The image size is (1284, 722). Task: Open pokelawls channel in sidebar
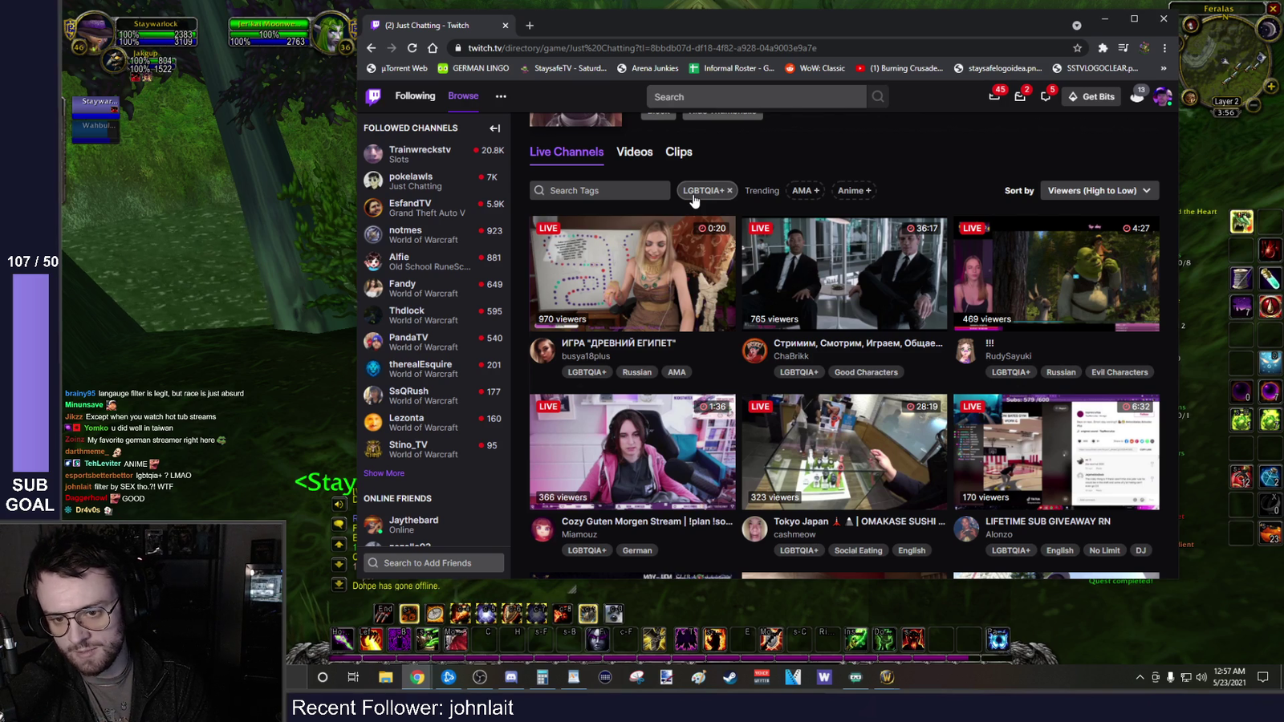coord(433,180)
